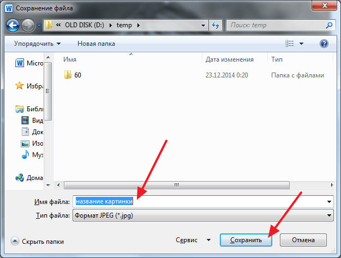This screenshot has width=341, height=258.
Task: Collapse folders with Скрыть папки
Action: point(37,241)
